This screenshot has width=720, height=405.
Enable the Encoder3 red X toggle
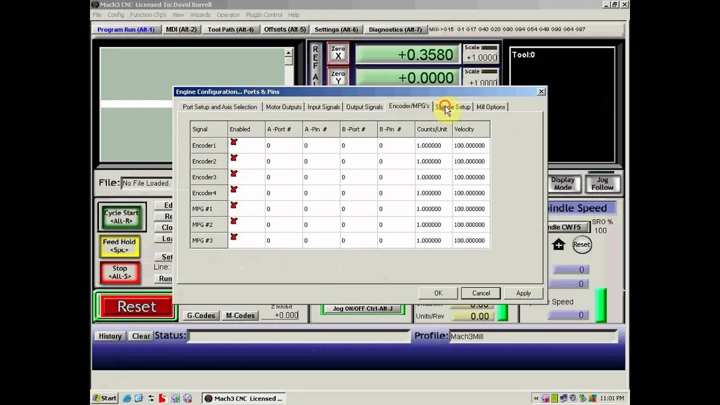click(234, 174)
